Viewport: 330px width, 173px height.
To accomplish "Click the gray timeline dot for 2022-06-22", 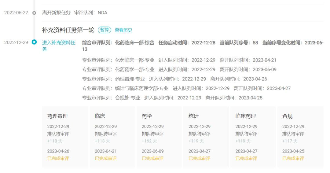I will pos(34,13).
